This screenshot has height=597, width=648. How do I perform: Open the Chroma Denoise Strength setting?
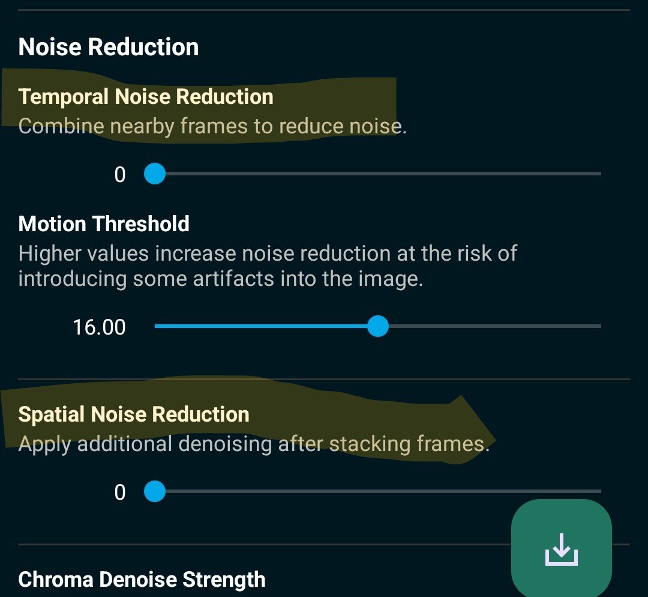pos(142,580)
